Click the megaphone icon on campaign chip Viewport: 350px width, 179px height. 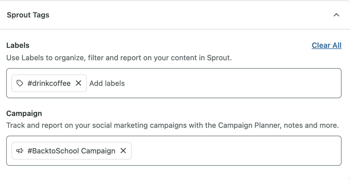coord(20,151)
